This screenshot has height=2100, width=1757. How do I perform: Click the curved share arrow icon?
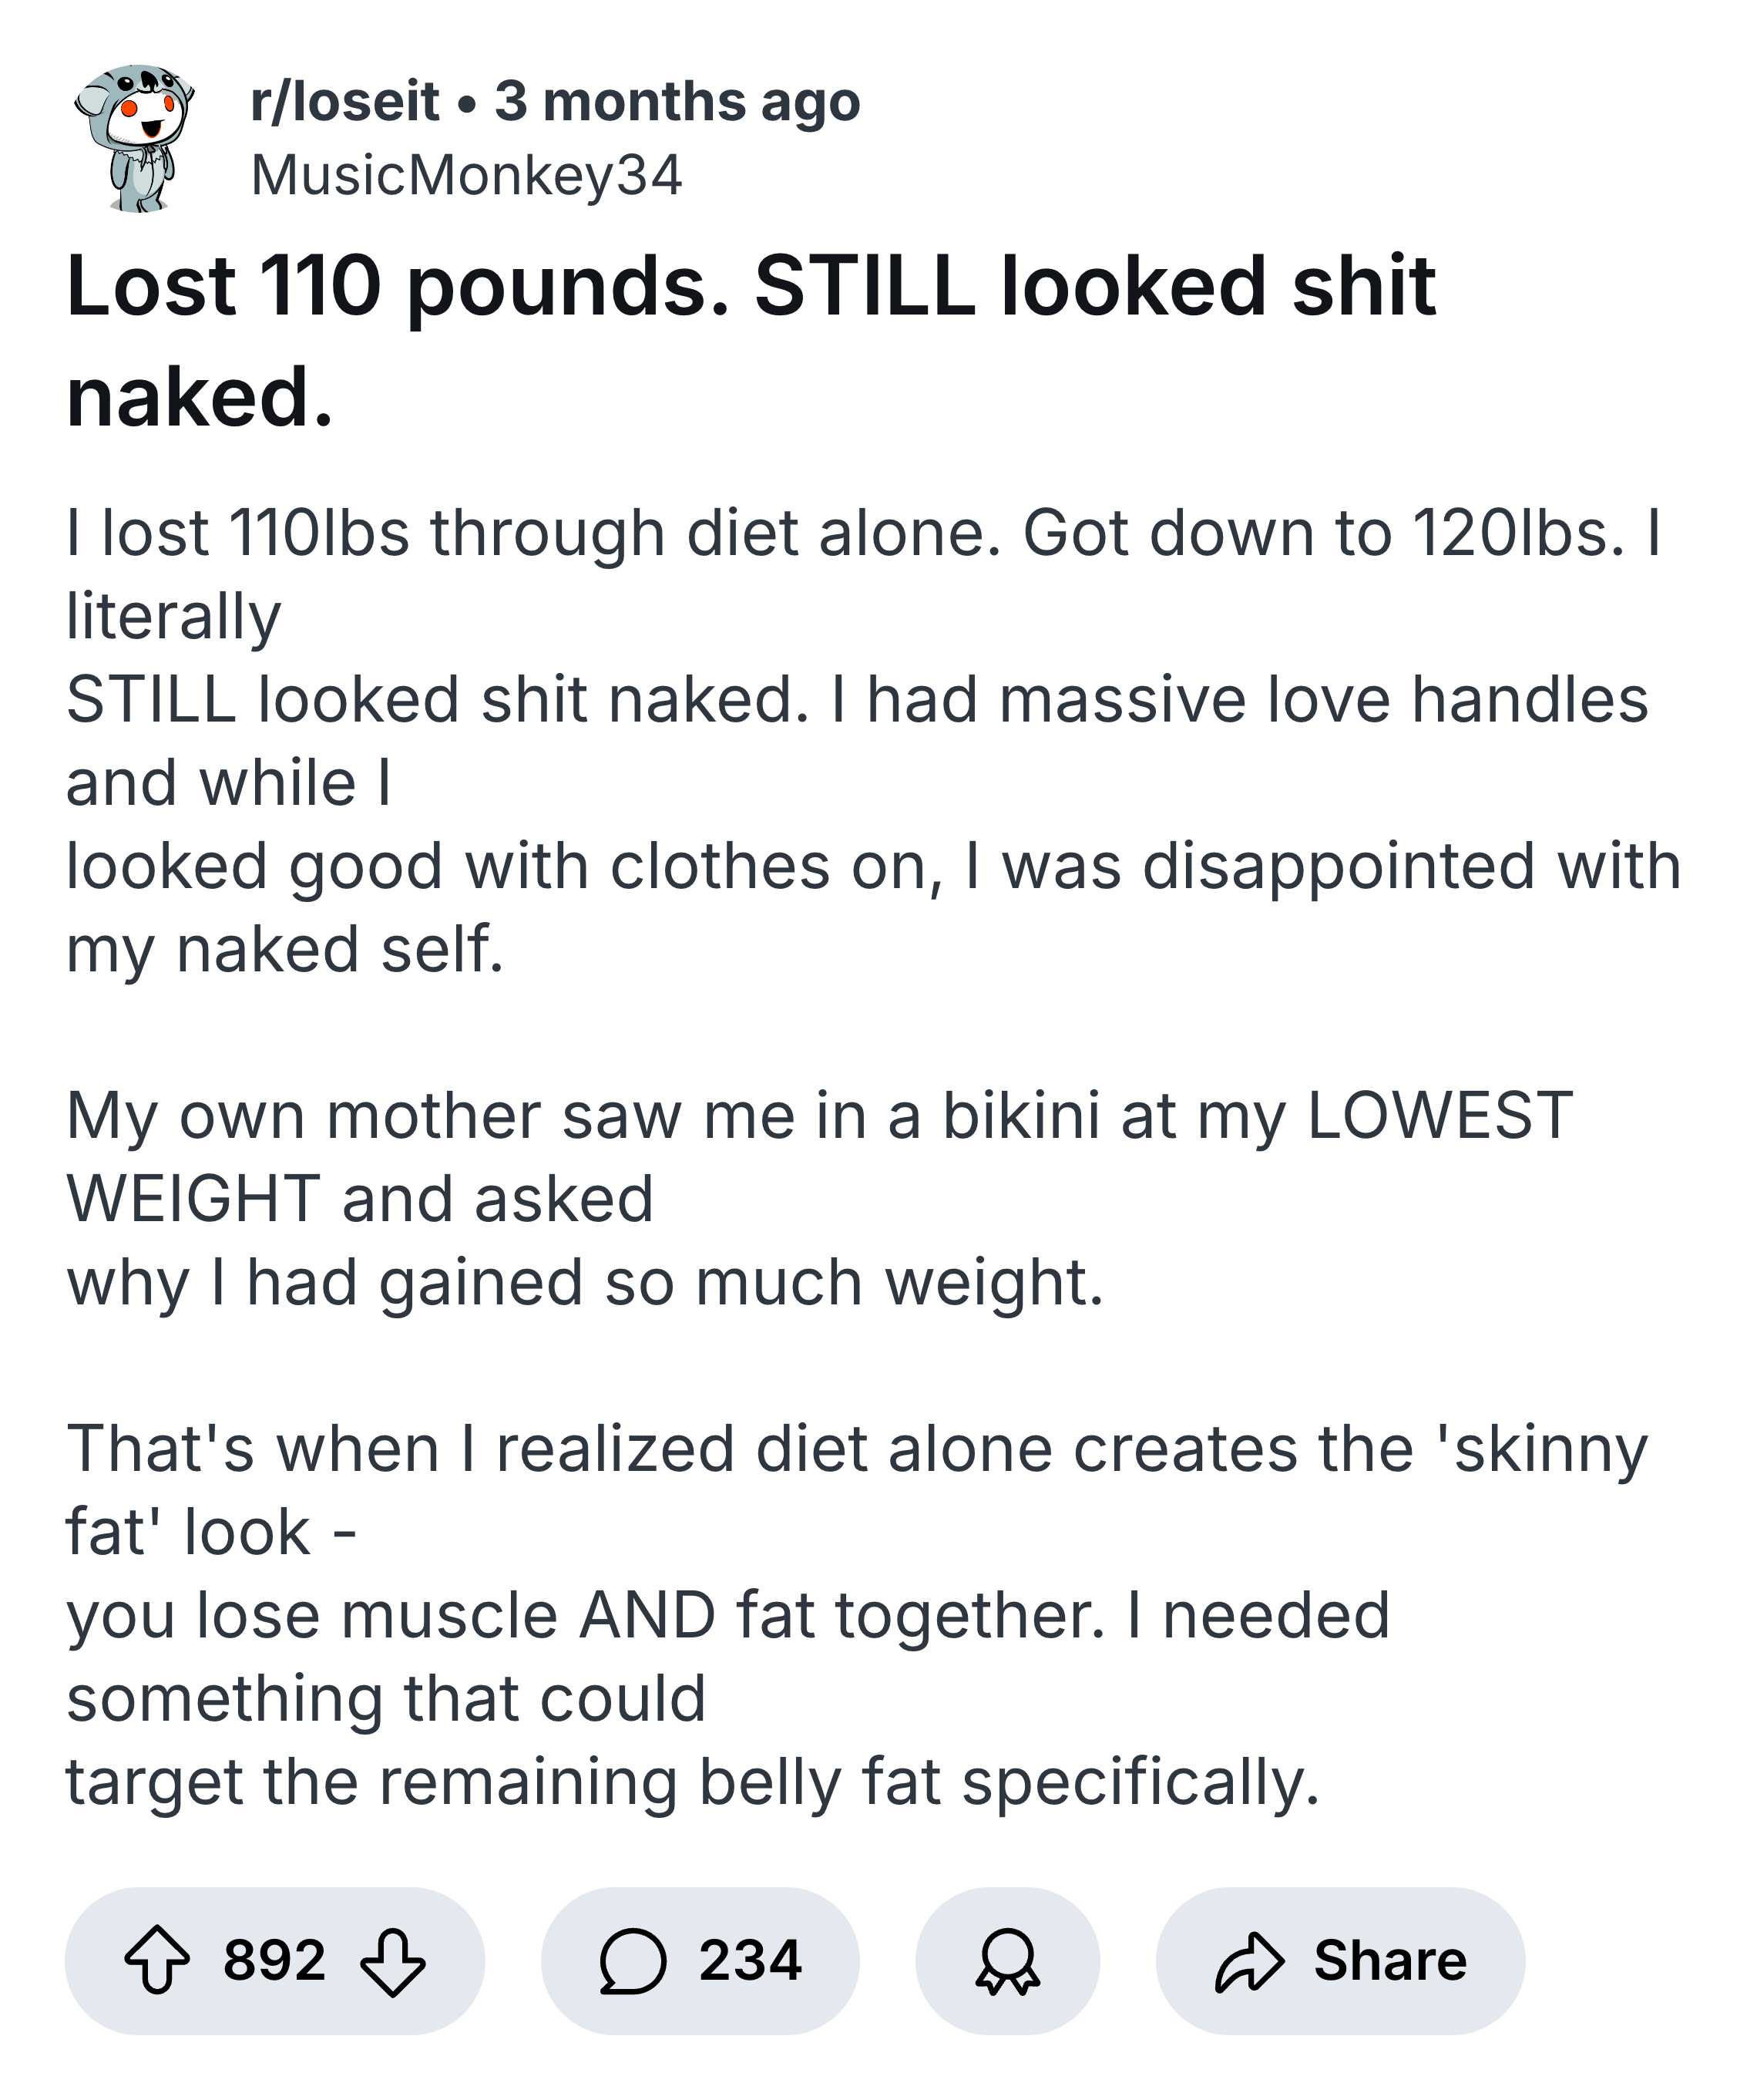1248,1962
